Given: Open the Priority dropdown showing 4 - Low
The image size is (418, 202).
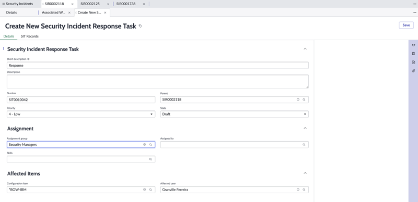Looking at the screenshot, I should click(81, 115).
